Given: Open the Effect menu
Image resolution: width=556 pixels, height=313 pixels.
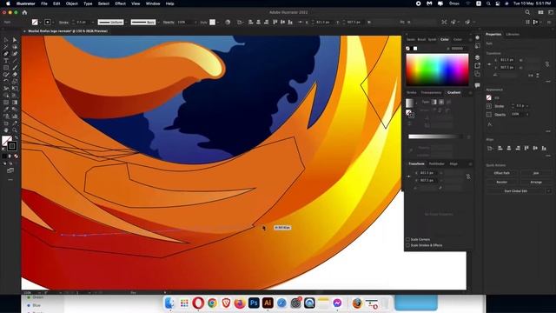Looking at the screenshot, I should point(120,3).
